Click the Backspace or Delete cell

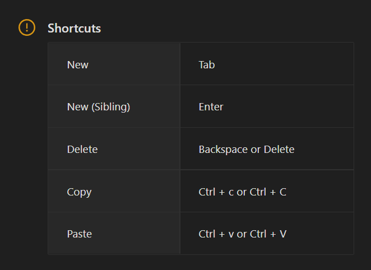coord(267,149)
